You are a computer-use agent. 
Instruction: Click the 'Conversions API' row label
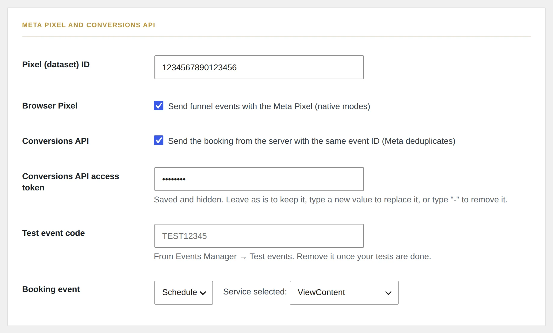click(55, 141)
